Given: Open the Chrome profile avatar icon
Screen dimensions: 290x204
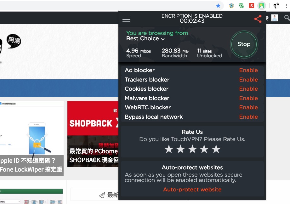Looking at the screenshot, I should [x=276, y=6].
